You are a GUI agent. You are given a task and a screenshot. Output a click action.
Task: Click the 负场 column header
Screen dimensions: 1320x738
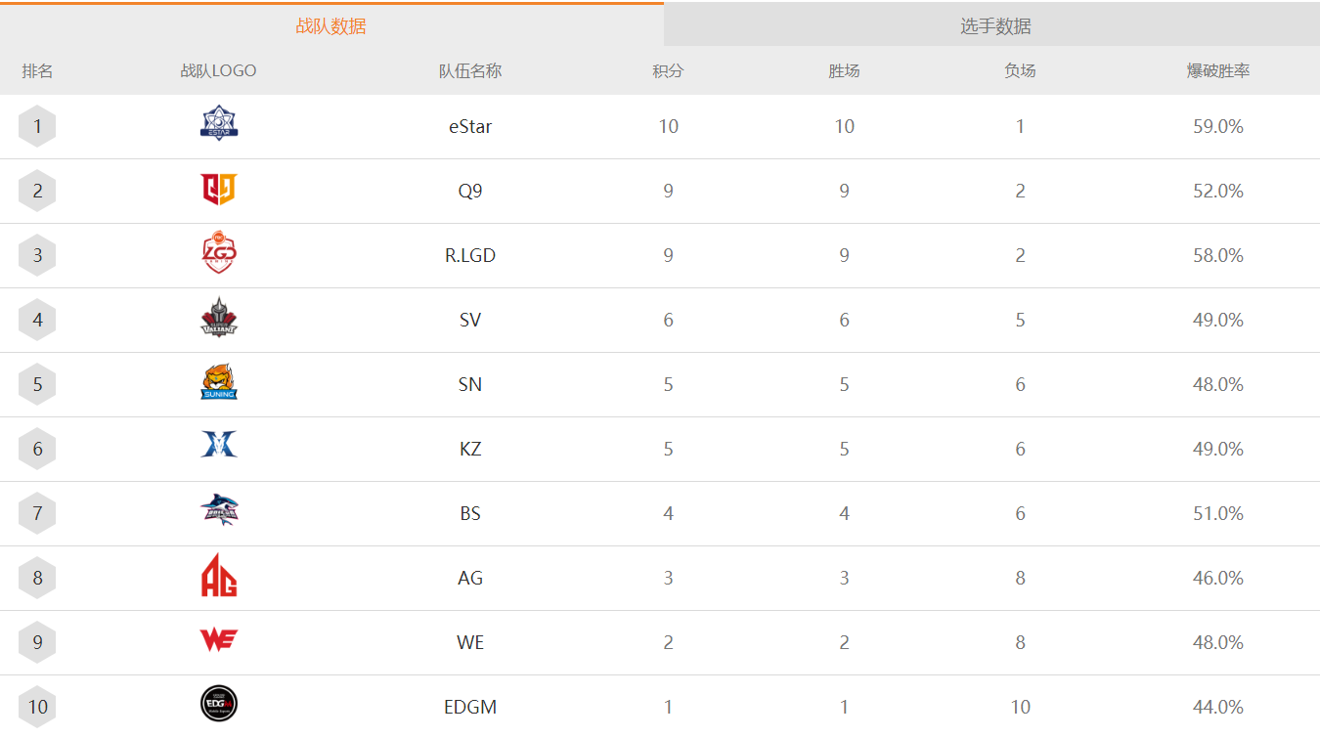tap(1020, 71)
